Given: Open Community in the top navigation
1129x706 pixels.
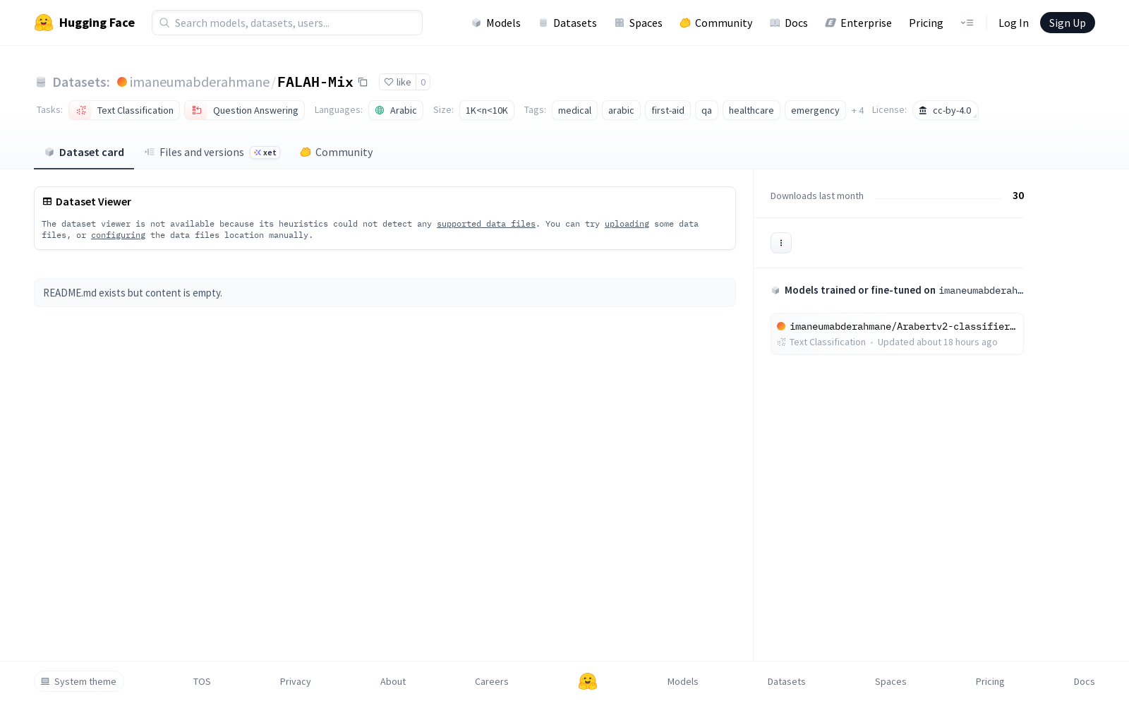Looking at the screenshot, I should click(716, 23).
